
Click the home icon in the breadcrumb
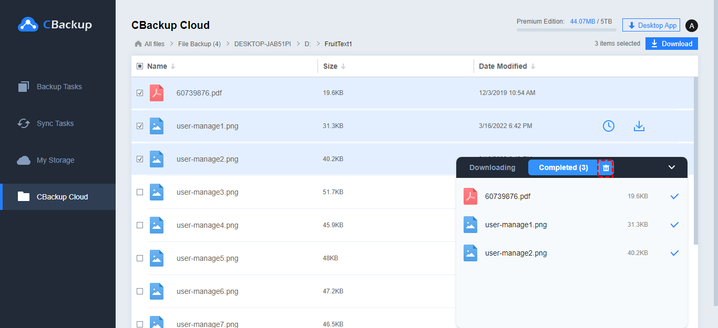138,44
